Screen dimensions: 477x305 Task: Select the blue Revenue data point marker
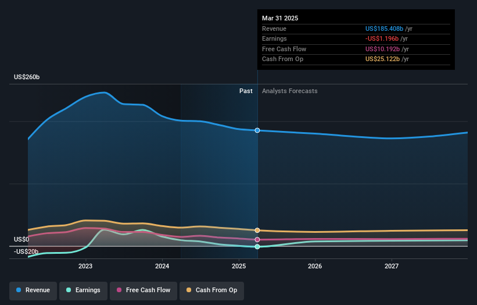point(257,130)
